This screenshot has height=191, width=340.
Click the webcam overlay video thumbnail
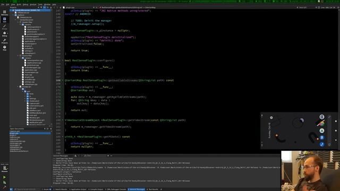(310, 171)
